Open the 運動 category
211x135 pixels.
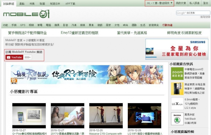(134, 25)
